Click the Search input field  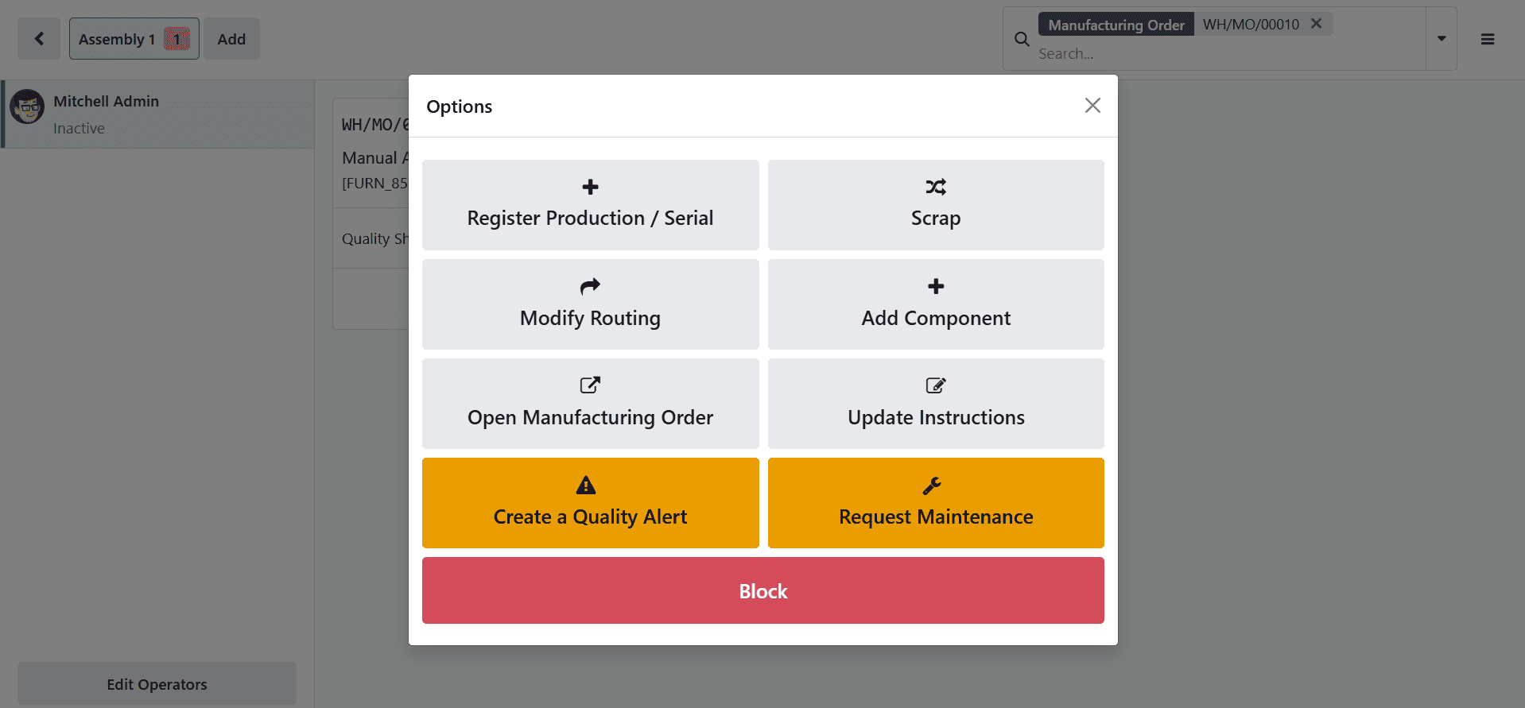point(1228,54)
